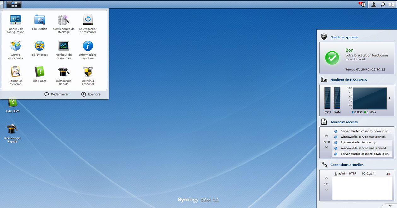This screenshot has width=397, height=208.
Task: Open Aide DSM desktop shortcut
Action: point(12,105)
